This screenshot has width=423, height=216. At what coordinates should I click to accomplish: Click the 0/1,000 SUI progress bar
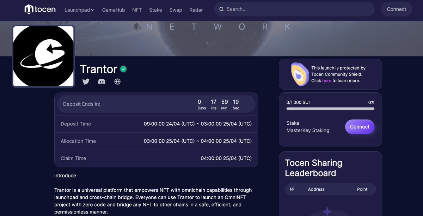330,109
